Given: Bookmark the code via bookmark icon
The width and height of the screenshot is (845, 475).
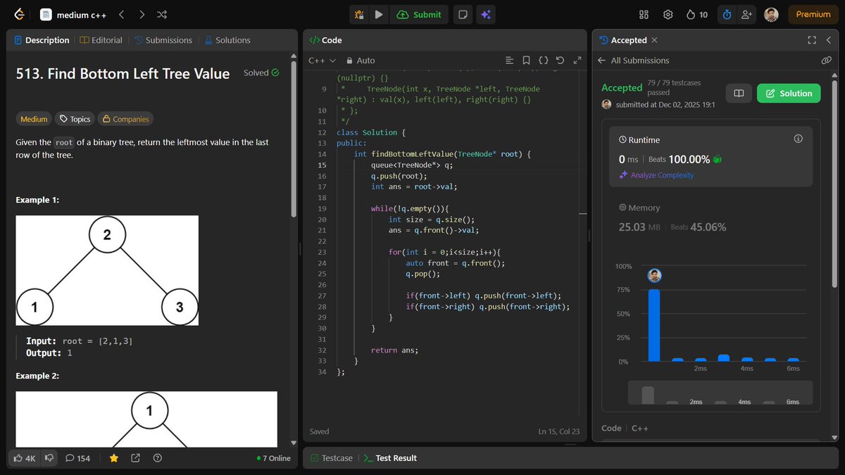Looking at the screenshot, I should point(526,60).
